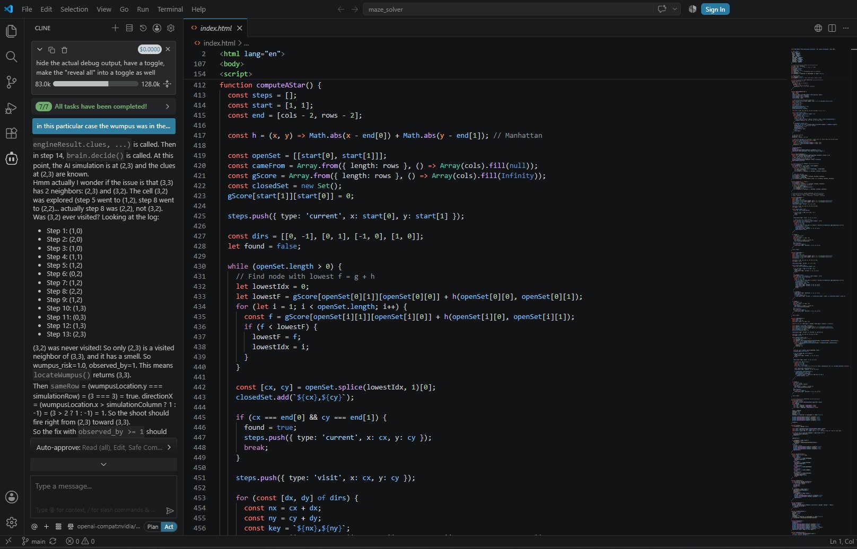Image resolution: width=857 pixels, height=549 pixels.
Task: Open in browser preview globe icon
Action: 818,28
